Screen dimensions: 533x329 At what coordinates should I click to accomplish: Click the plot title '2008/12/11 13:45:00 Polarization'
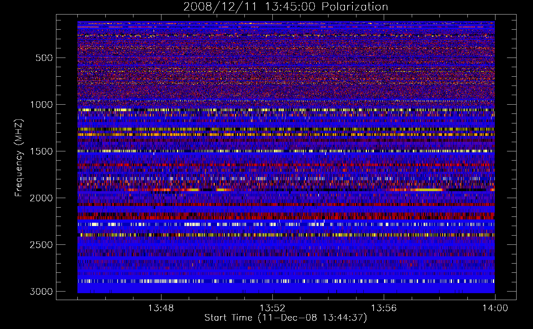(x=286, y=7)
